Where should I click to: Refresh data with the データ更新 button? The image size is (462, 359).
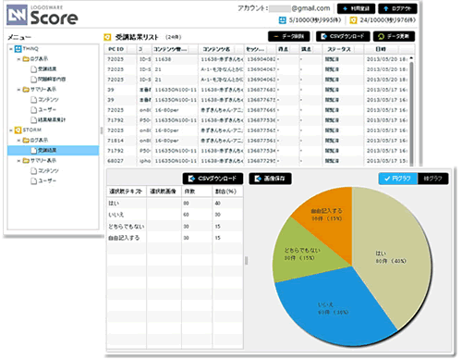pos(394,36)
